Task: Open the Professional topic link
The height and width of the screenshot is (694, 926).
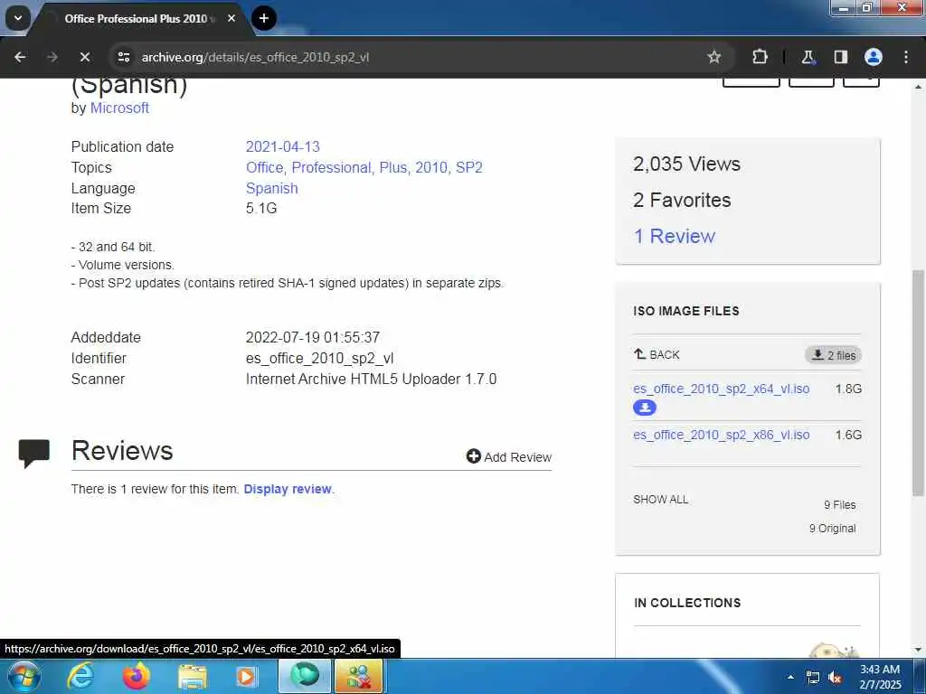Action: pyautogui.click(x=332, y=167)
